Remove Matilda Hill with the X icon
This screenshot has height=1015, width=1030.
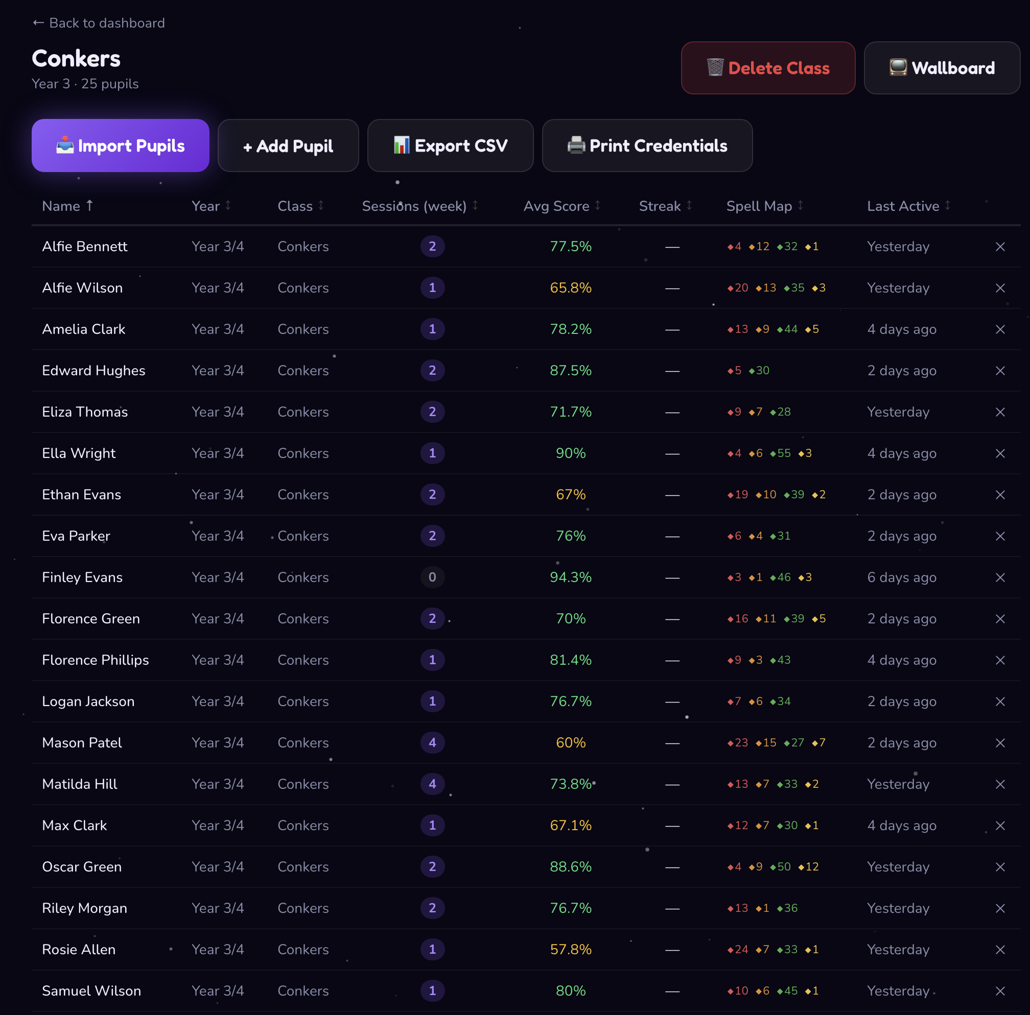click(1000, 784)
